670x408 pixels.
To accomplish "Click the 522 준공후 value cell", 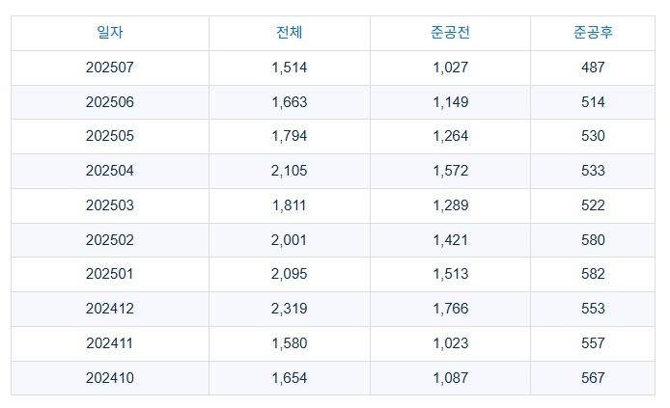I will [x=593, y=205].
